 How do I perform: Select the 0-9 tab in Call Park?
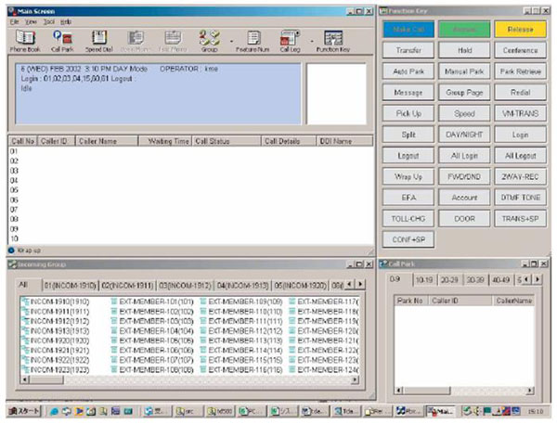(x=395, y=279)
